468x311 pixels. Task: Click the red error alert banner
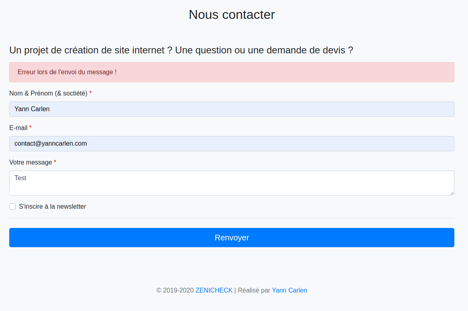coord(232,72)
